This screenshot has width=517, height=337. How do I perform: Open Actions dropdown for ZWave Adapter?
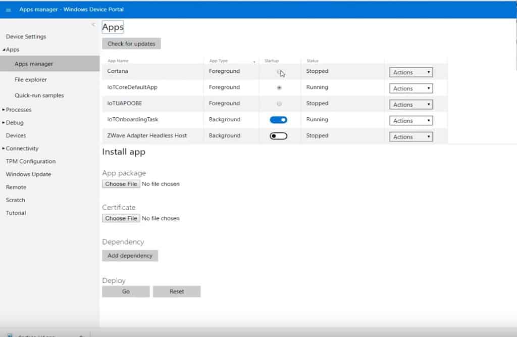[x=411, y=137]
